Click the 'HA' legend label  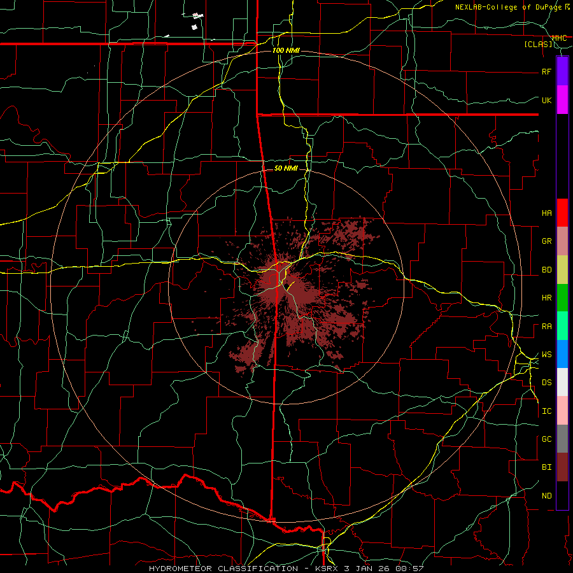coord(547,213)
